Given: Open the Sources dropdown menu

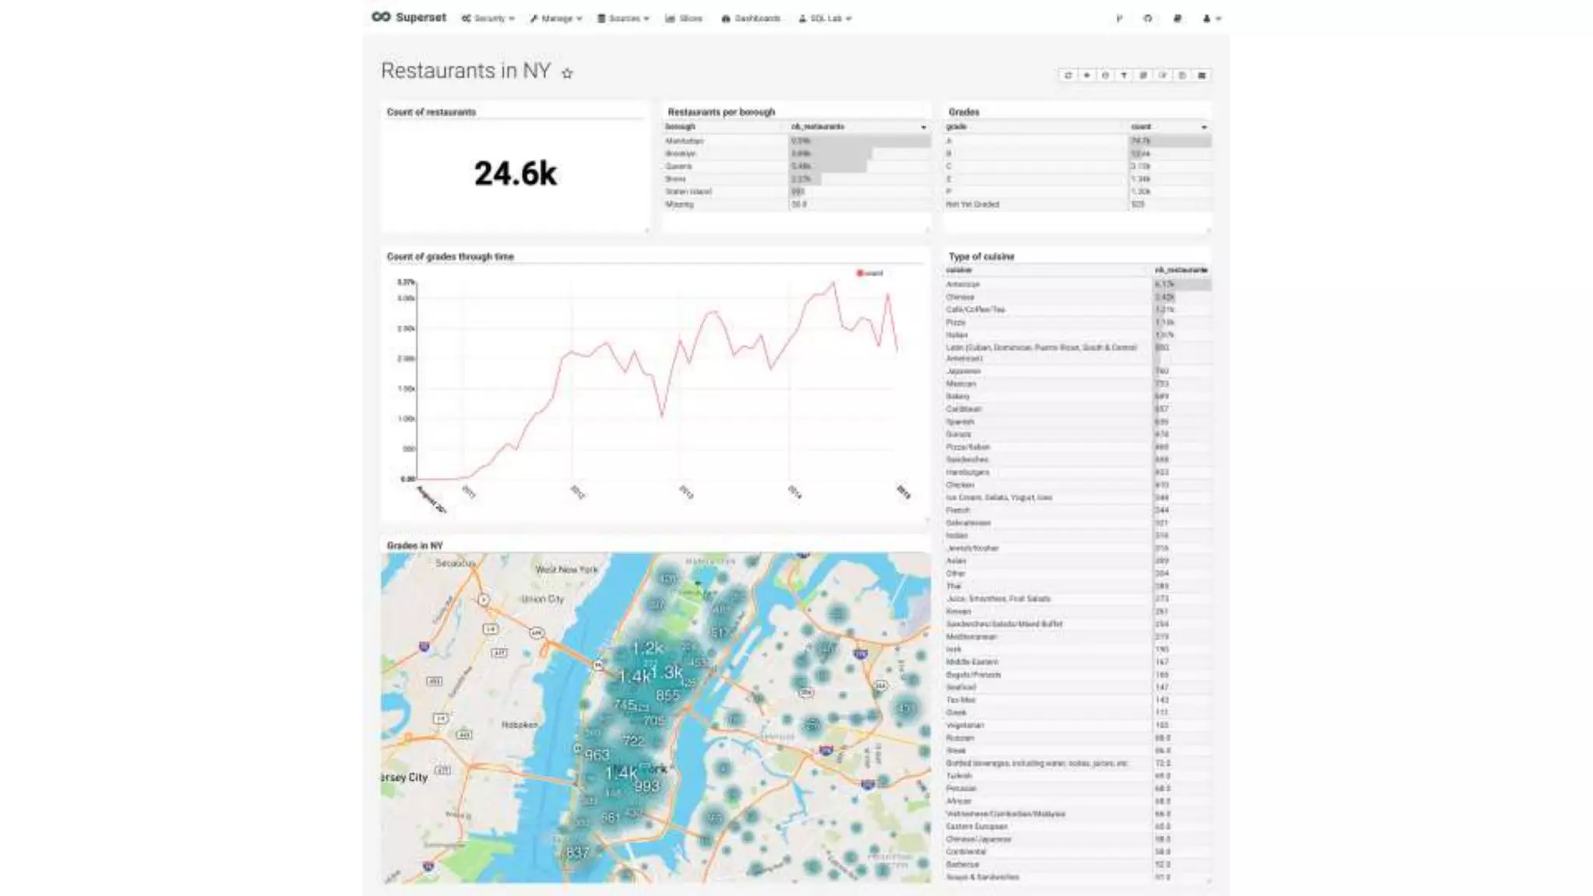Looking at the screenshot, I should click(623, 18).
